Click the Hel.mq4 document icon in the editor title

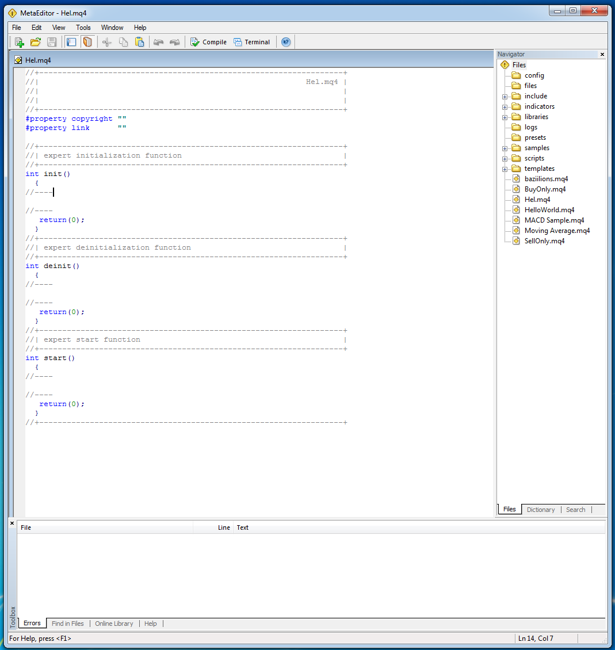point(18,60)
